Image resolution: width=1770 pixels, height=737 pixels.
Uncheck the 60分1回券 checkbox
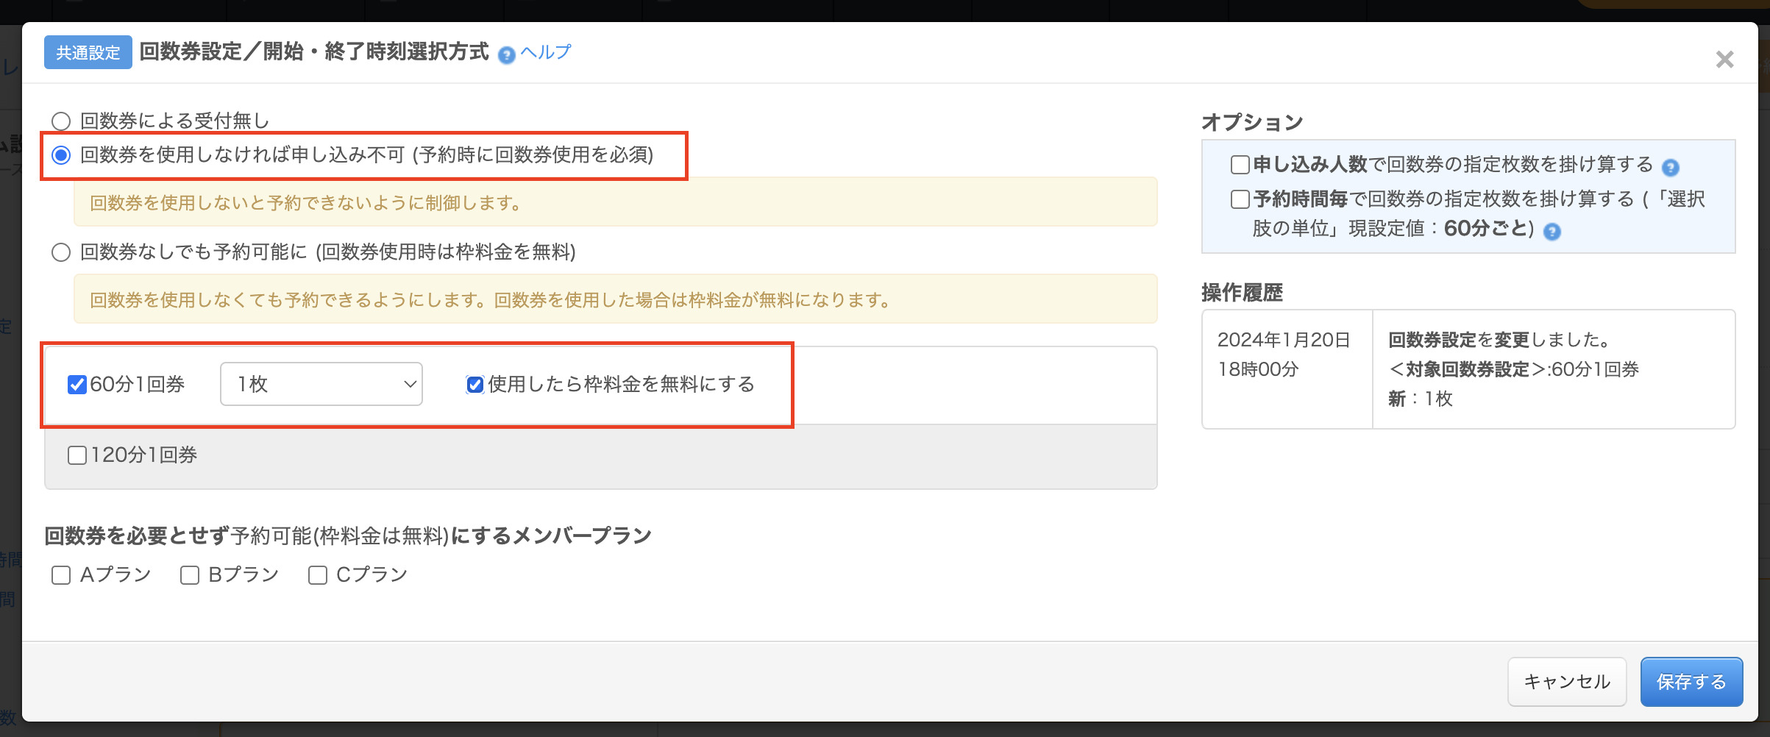[x=77, y=385]
